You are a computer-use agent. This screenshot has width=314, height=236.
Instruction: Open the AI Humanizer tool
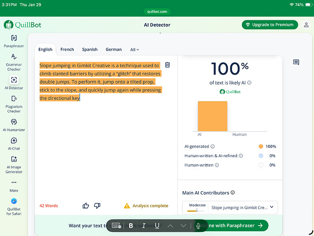[x=14, y=122]
